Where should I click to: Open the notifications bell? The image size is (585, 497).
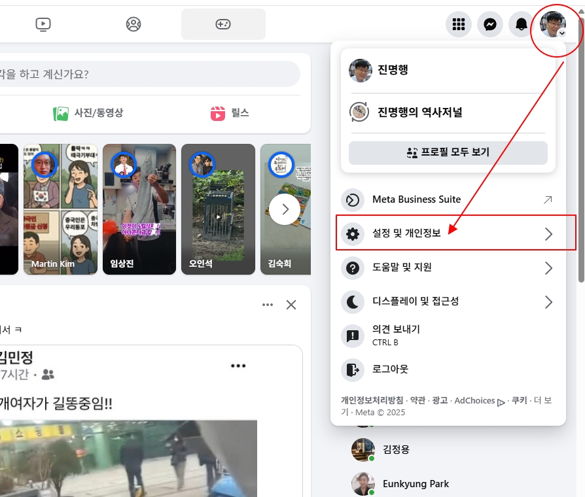pyautogui.click(x=522, y=25)
